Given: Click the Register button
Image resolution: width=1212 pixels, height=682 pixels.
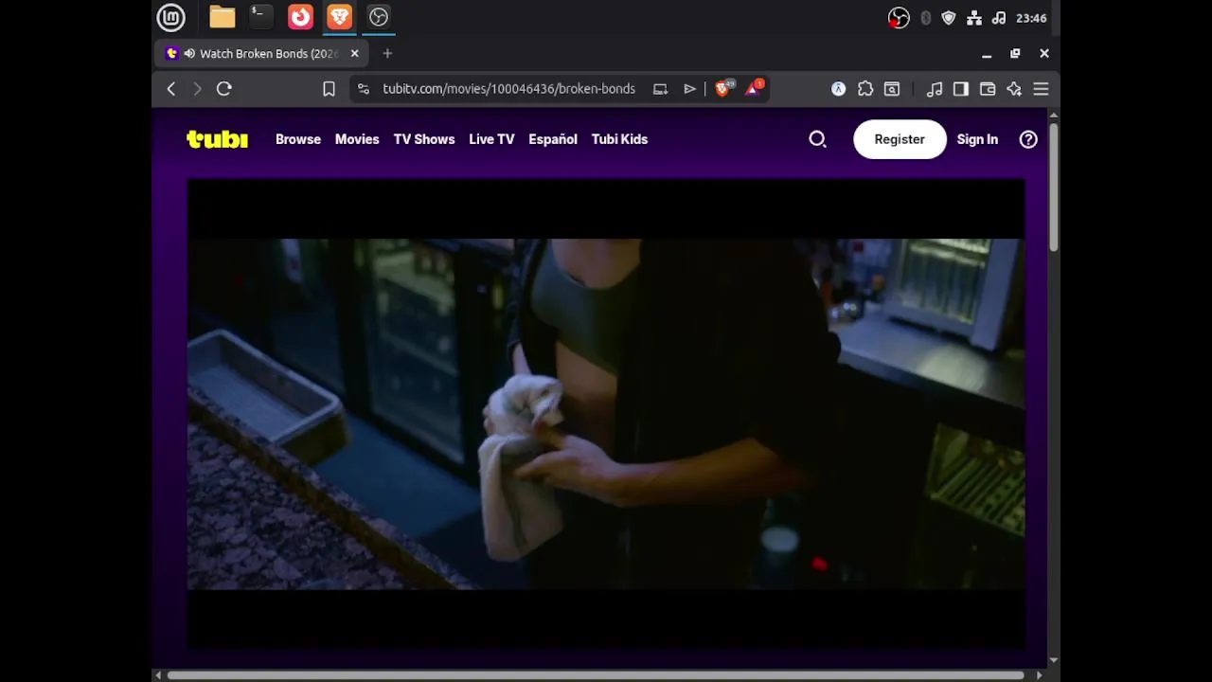Looking at the screenshot, I should pos(900,139).
